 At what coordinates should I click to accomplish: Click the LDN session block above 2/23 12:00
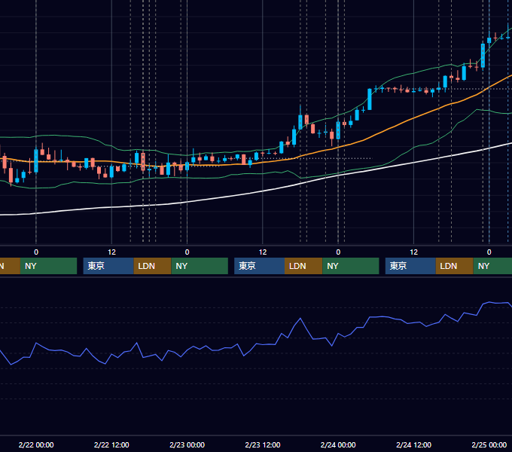click(303, 266)
